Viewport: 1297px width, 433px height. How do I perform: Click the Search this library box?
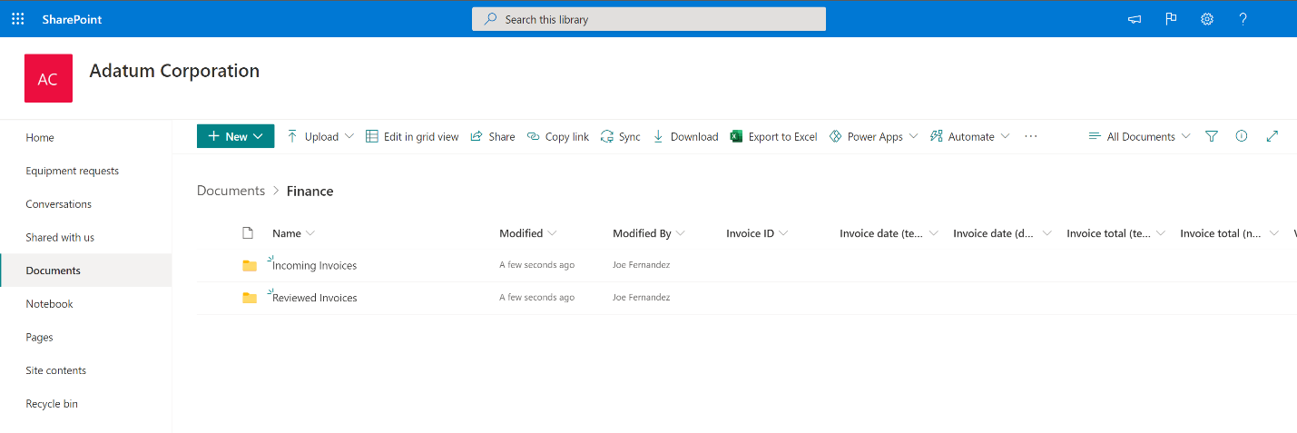point(649,19)
